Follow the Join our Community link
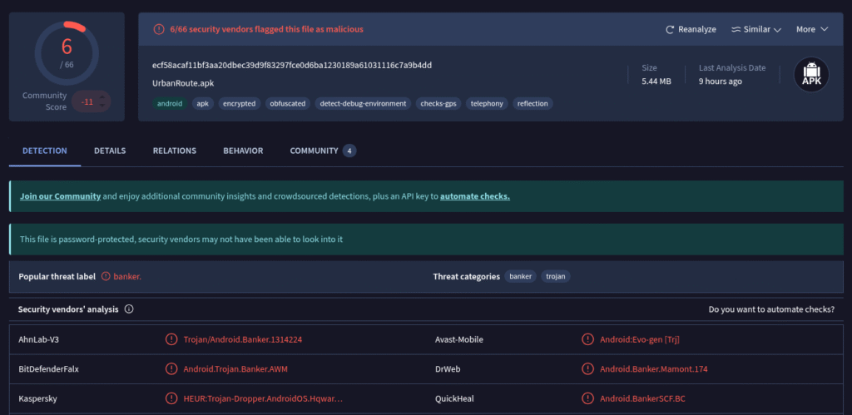Image resolution: width=852 pixels, height=415 pixels. [60, 196]
